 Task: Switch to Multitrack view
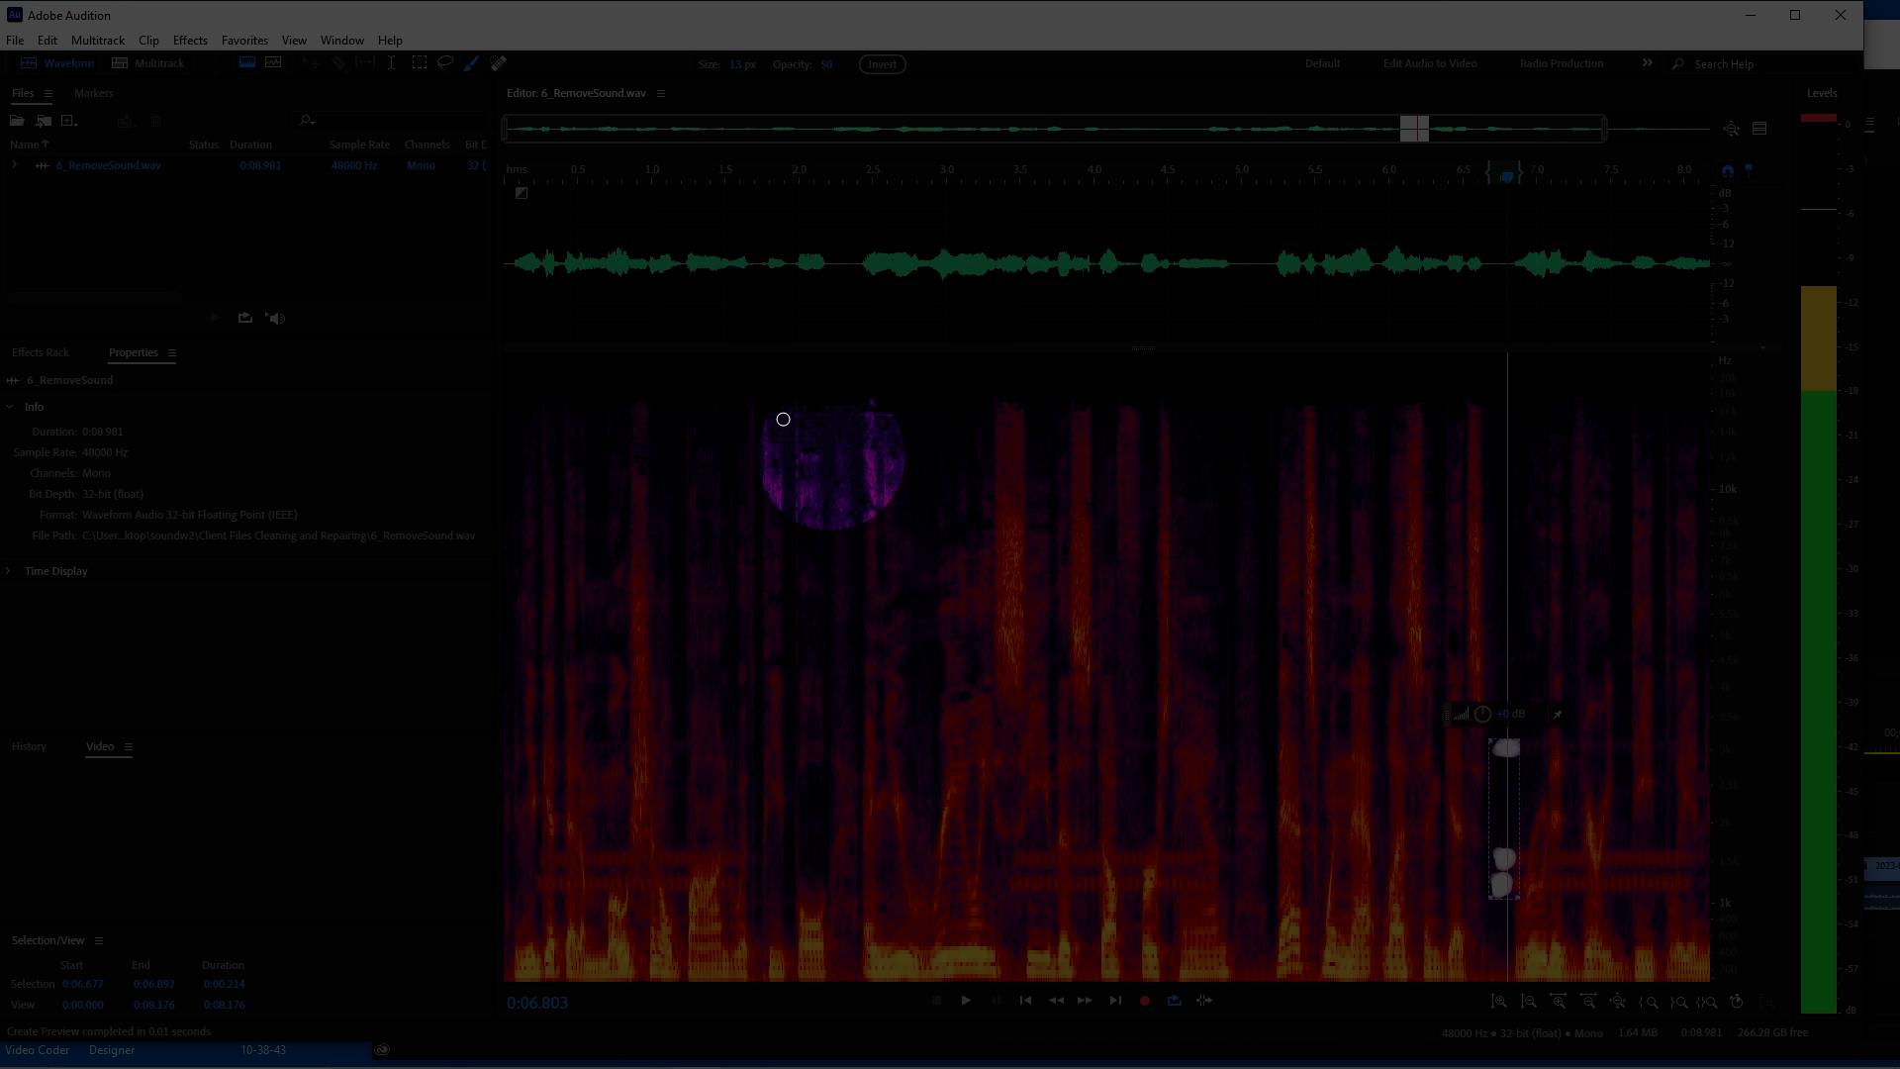click(x=148, y=63)
